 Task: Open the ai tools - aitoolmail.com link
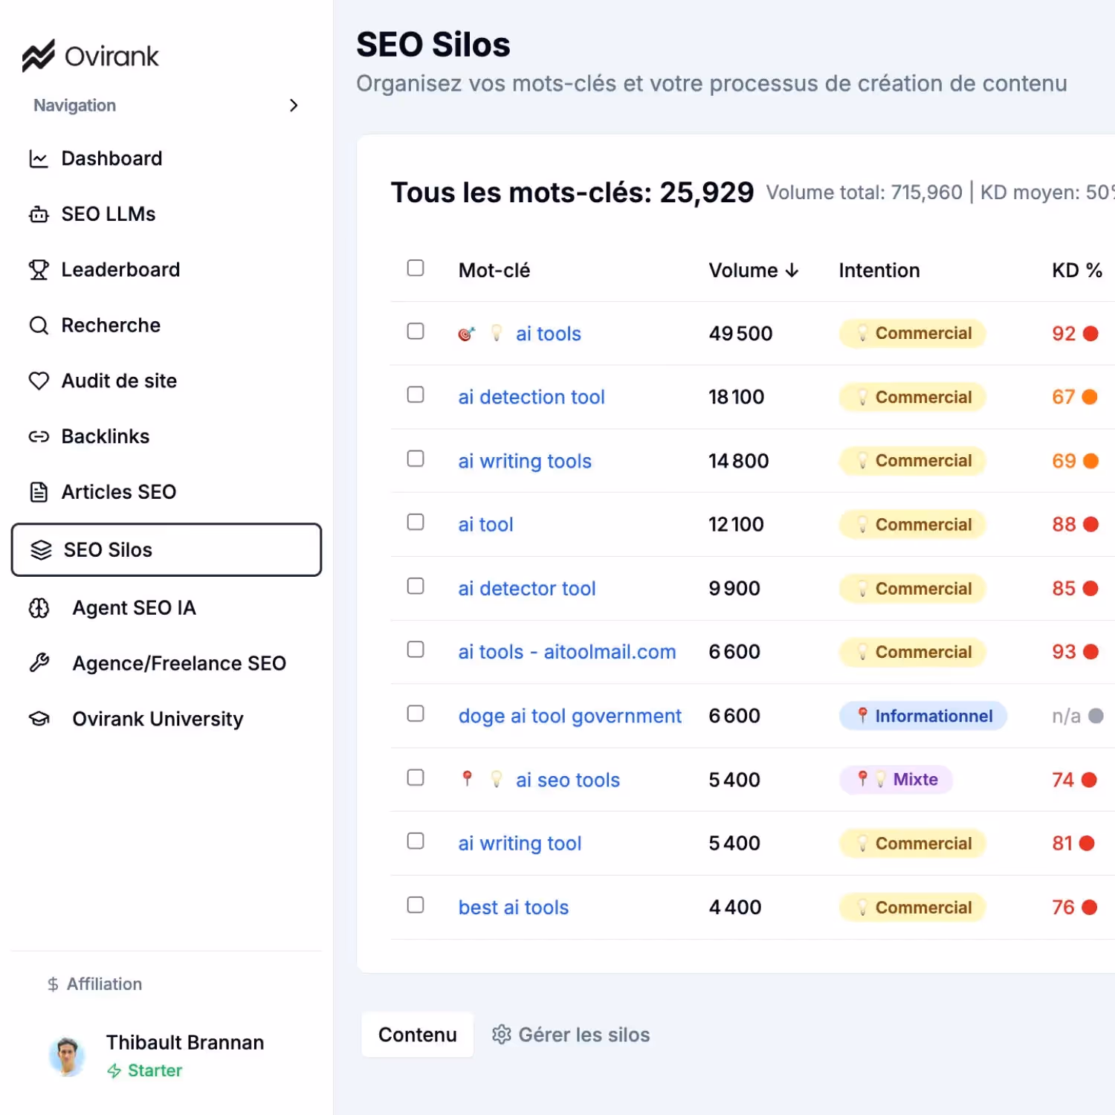[x=567, y=652]
